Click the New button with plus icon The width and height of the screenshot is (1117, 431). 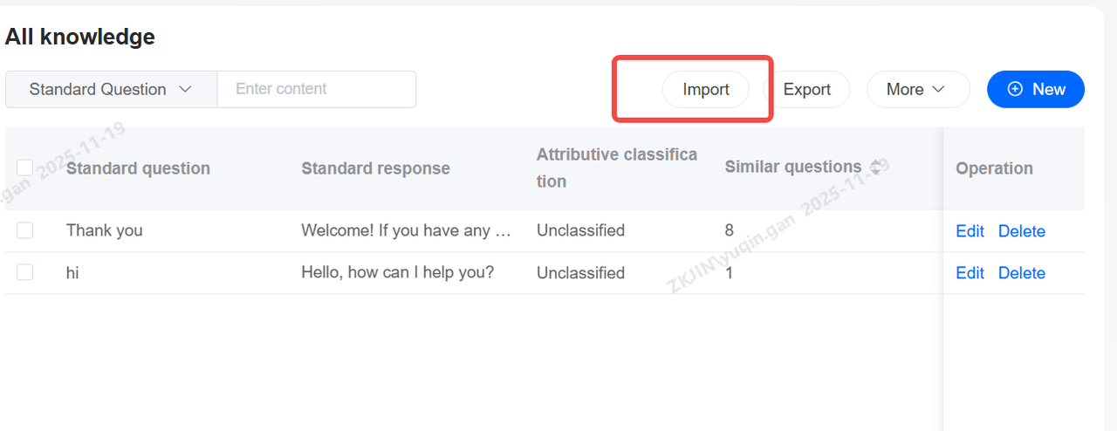click(x=1036, y=89)
